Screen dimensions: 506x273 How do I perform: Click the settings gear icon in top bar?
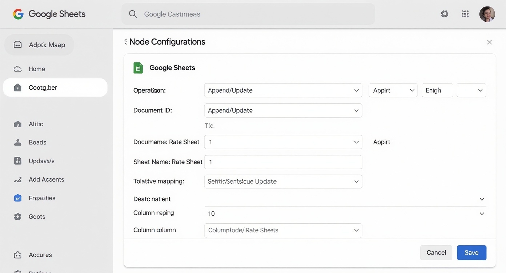pos(444,14)
